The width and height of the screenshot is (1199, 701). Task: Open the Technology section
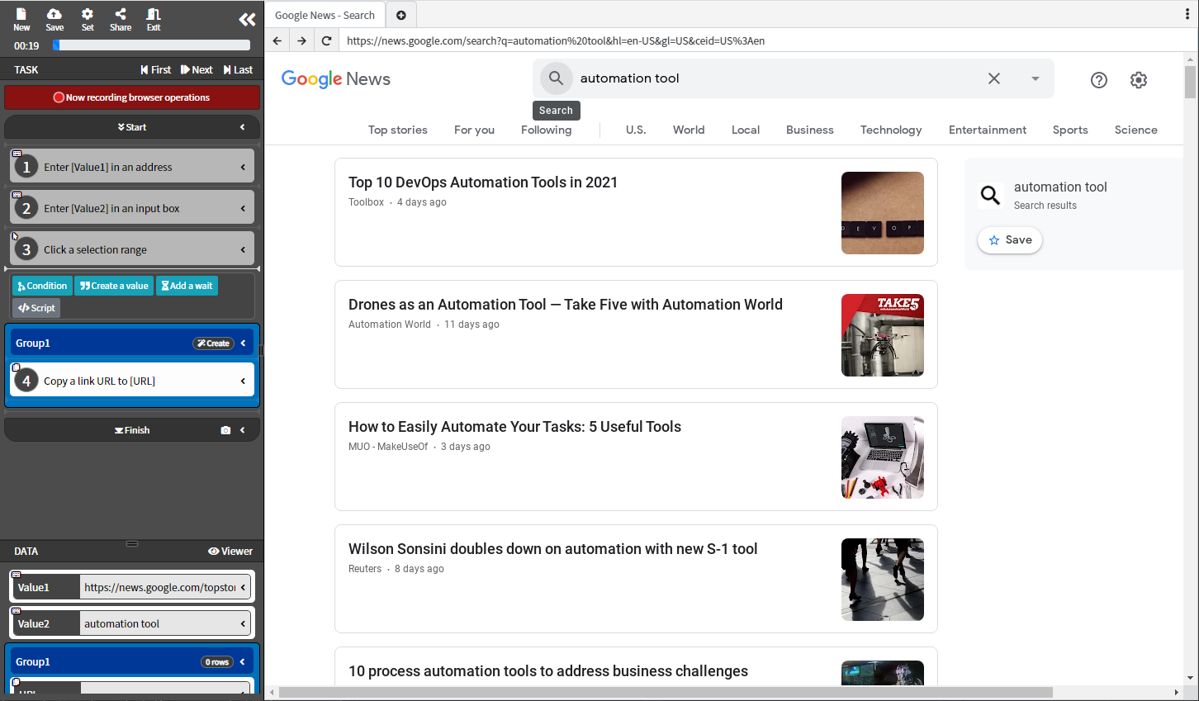coord(891,130)
